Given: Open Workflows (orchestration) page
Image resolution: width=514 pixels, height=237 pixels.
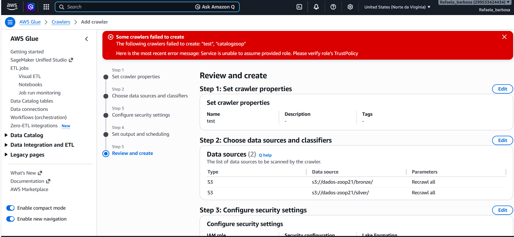Looking at the screenshot, I should (39, 117).
